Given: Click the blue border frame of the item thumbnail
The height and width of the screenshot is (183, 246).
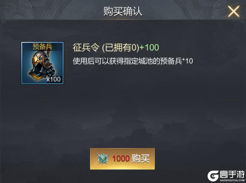Looking at the screenshot, I should (22, 63).
